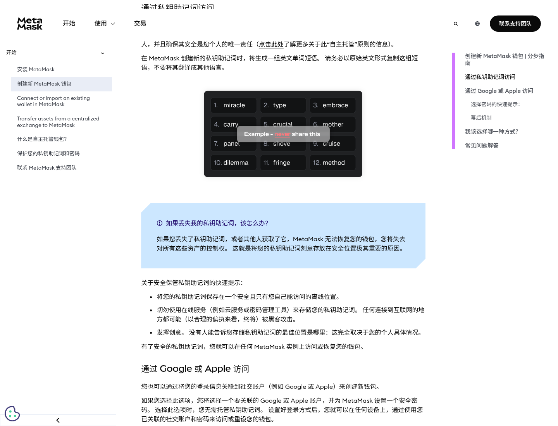Open the 交易 navigation item

(x=140, y=24)
